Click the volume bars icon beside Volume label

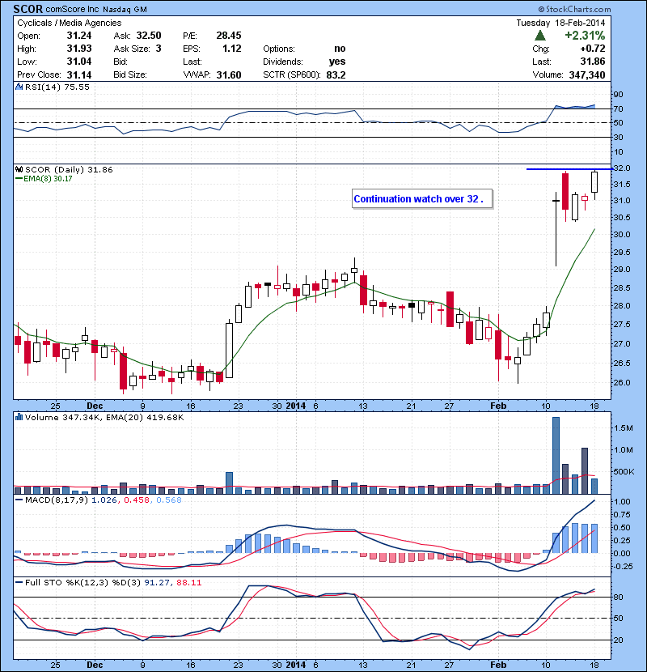pyautogui.click(x=19, y=417)
